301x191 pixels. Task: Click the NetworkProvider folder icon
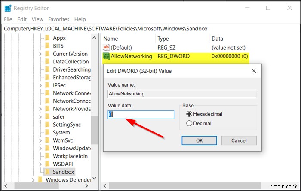point(47,109)
